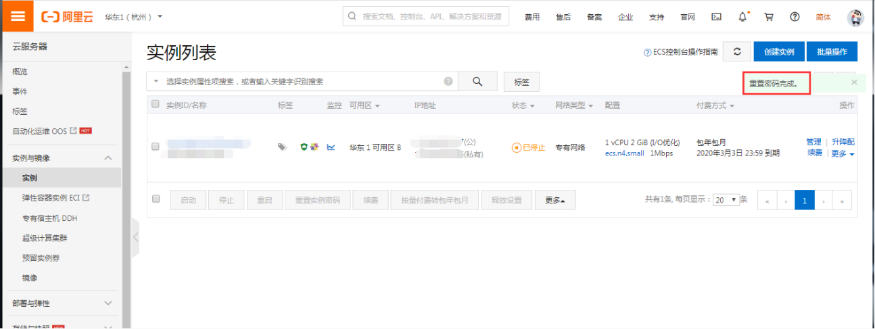Expand the 更多 dropdown in bottom action bar
875x329 pixels.
click(555, 200)
